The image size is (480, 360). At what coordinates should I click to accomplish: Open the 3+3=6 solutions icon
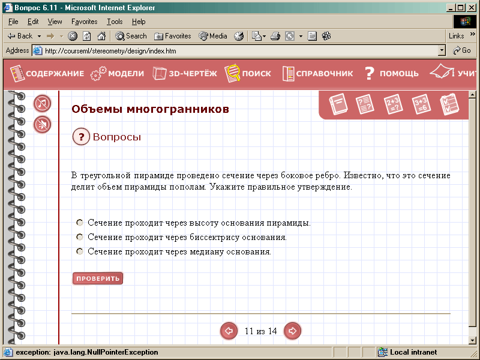tap(421, 105)
